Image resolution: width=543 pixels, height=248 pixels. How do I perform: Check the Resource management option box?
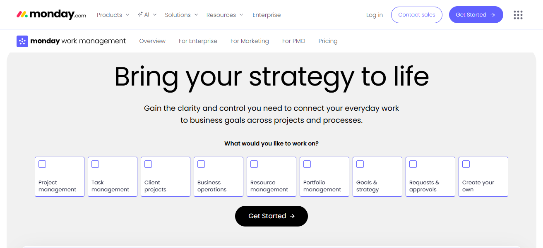(x=254, y=164)
